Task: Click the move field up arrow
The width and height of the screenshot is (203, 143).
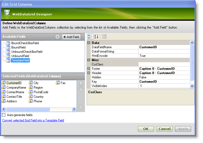Action: click(81, 84)
